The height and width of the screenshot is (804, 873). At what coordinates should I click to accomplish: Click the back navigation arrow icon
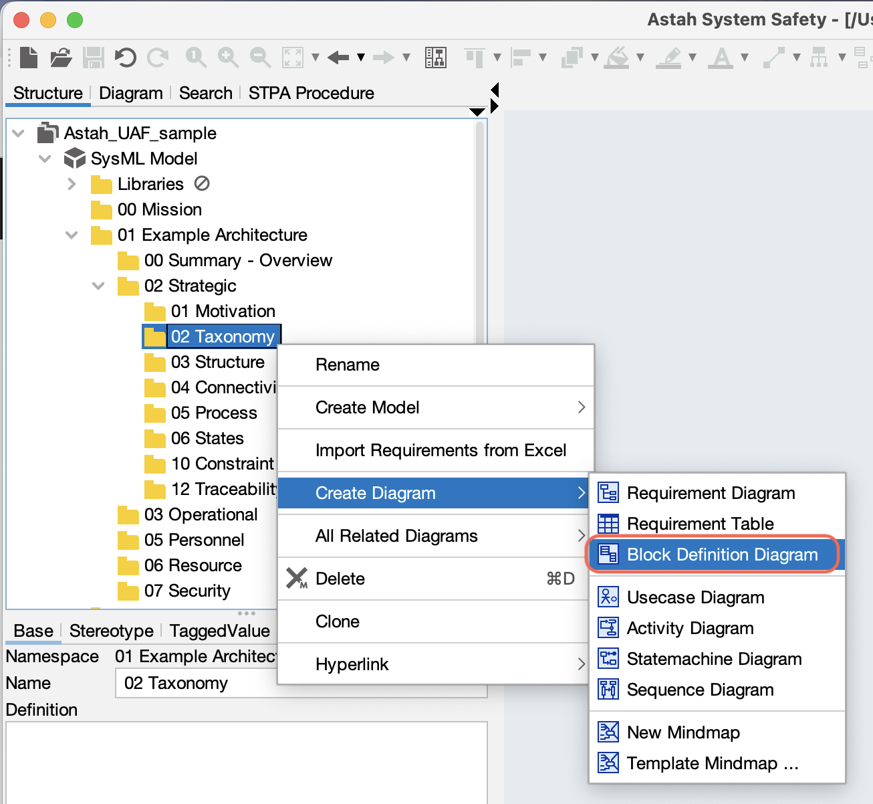[338, 58]
